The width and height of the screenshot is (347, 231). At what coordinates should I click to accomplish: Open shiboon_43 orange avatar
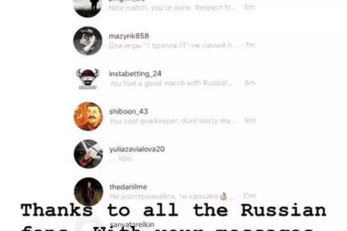coord(88,116)
